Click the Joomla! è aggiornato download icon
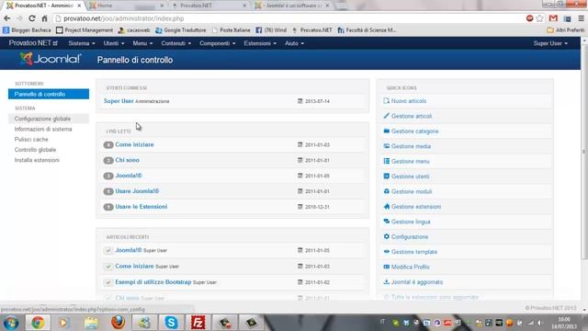 [x=387, y=282]
